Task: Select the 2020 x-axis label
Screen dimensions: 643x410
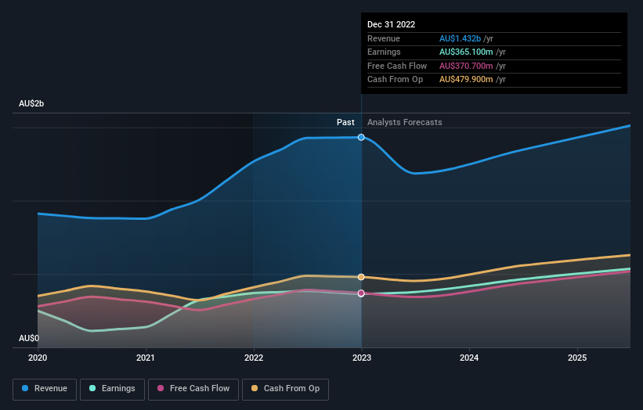Action: [38, 358]
